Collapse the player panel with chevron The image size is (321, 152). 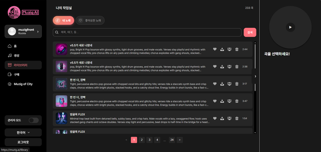click(255, 76)
